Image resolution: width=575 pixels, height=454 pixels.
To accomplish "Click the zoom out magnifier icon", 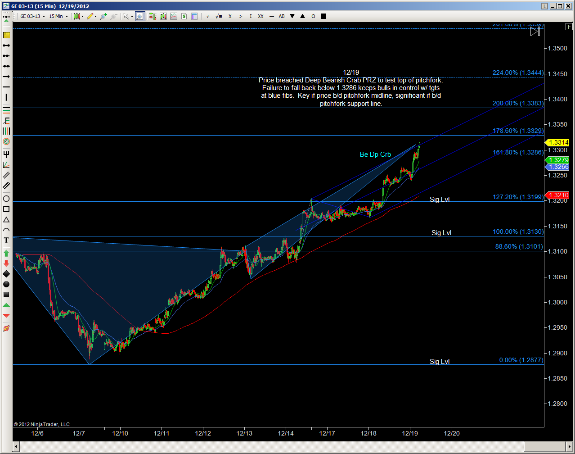I will click(x=114, y=16).
